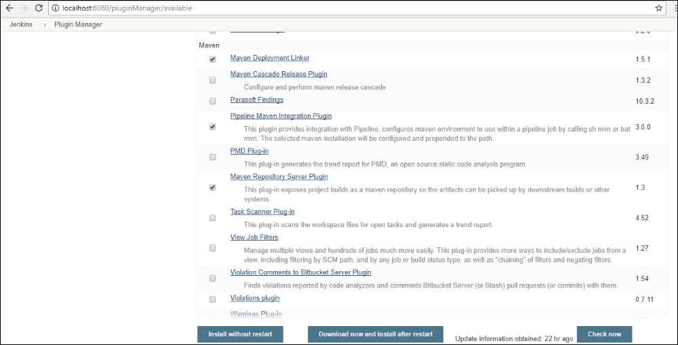
Task: Click version 4.52 text
Action: coord(642,218)
